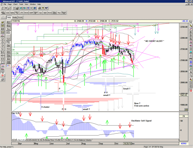Screen dimensions: 193x148
Task: Click the OBV indicator toolbar button
Action: [36, 13]
